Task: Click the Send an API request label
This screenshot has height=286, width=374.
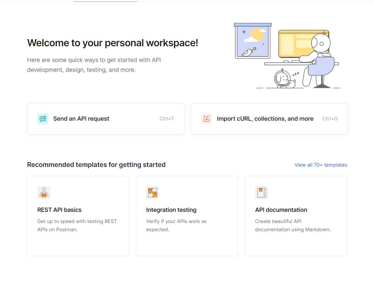Action: (x=81, y=119)
